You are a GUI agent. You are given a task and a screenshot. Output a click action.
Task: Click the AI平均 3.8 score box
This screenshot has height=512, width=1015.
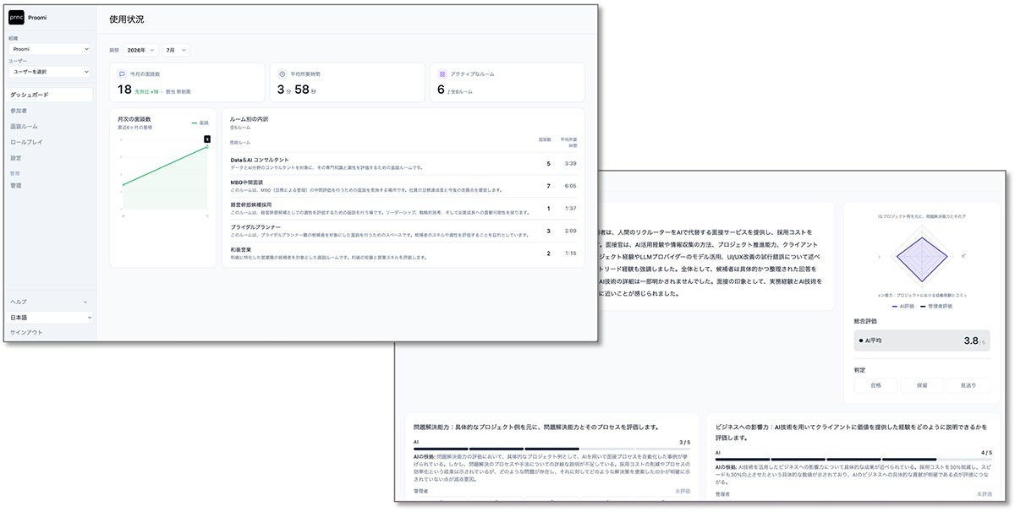921,340
